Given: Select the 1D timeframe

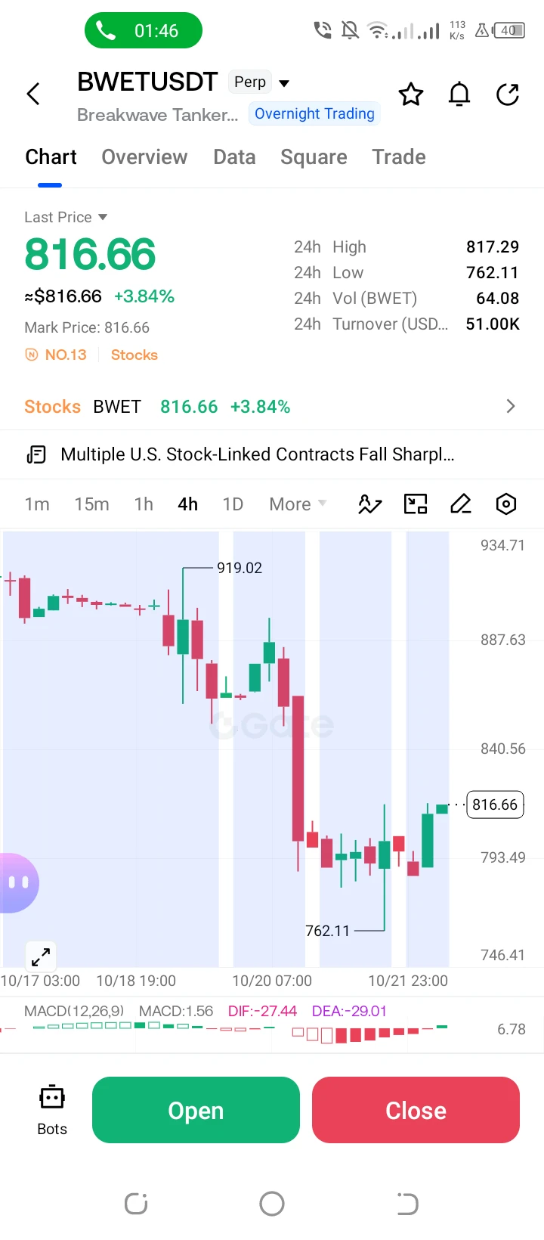Looking at the screenshot, I should click(233, 504).
